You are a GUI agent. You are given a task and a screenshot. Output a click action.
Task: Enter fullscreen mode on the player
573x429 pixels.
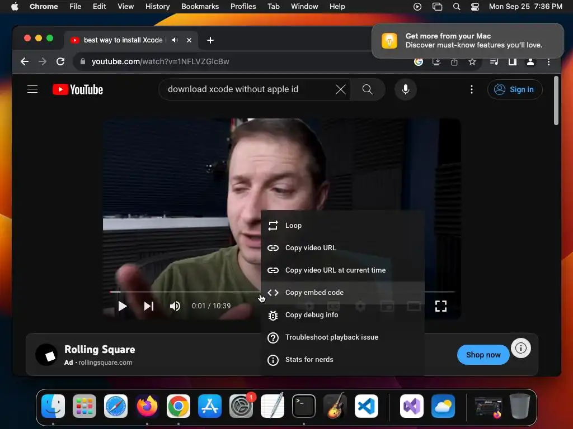point(441,306)
